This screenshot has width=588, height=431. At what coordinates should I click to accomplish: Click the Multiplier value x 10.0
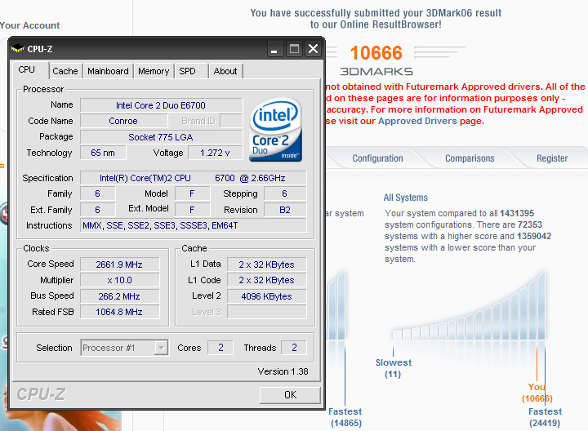(119, 280)
